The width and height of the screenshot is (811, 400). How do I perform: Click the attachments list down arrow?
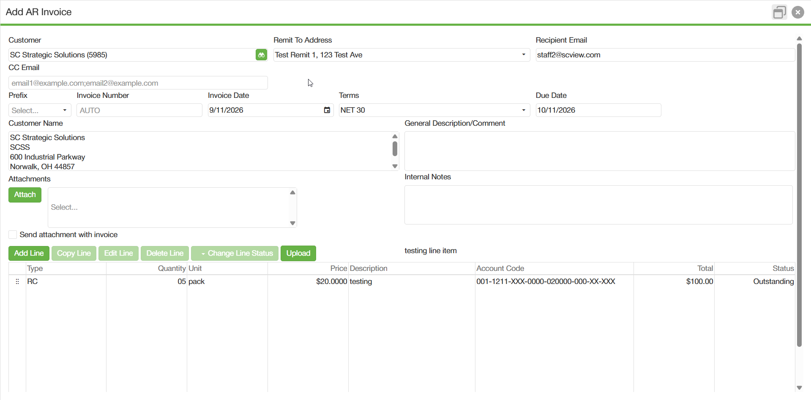pyautogui.click(x=292, y=223)
